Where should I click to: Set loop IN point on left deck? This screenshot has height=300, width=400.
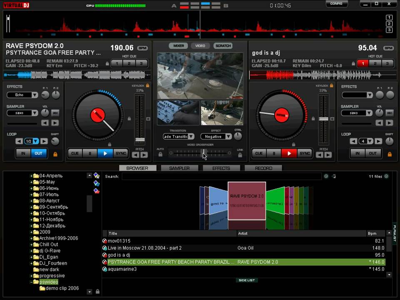(x=23, y=154)
